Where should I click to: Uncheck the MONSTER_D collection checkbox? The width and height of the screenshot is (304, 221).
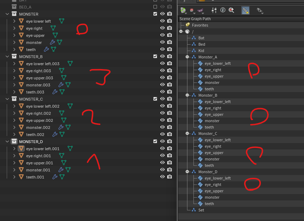pos(155,141)
